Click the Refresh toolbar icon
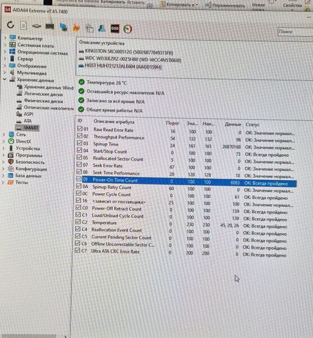Image resolution: width=313 pixels, height=338 pixels. tap(11, 25)
